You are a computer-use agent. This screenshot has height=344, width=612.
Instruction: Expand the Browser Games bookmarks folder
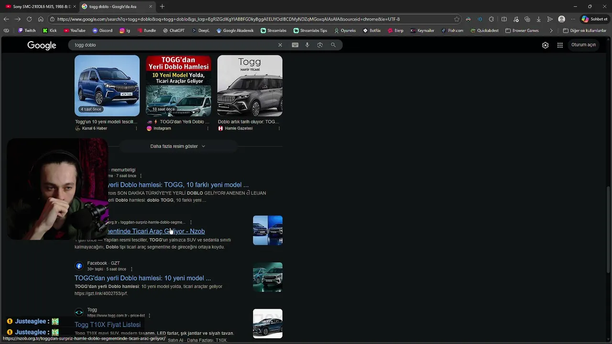pyautogui.click(x=522, y=31)
